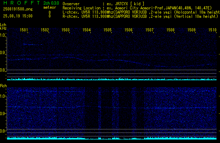Click the Rch 0.8 kHz axis label
The image size is (220, 143).
click(x=3, y=131)
